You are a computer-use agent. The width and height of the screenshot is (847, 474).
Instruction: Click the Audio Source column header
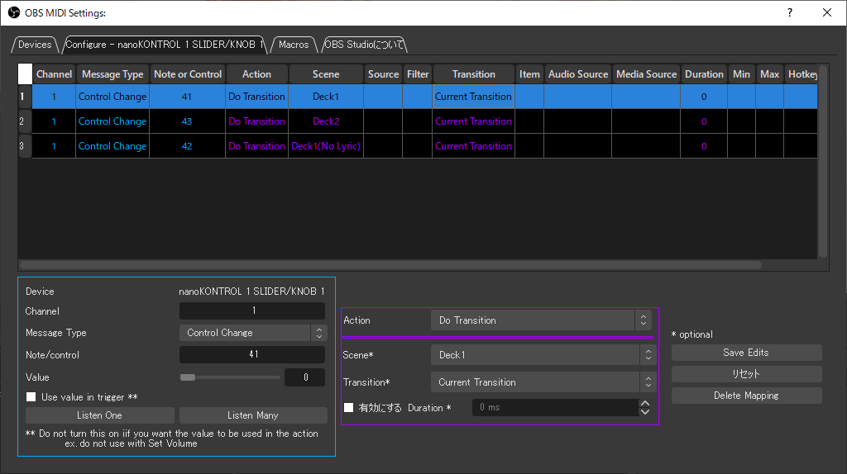[x=578, y=73]
